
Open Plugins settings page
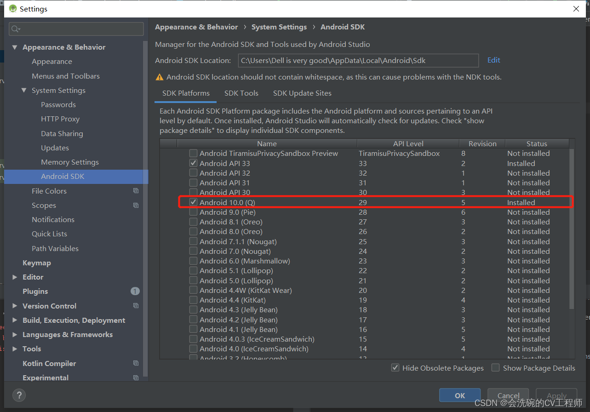click(x=35, y=291)
